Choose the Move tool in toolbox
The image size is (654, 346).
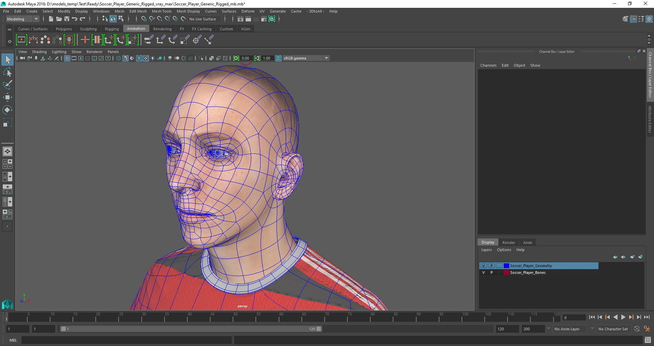tap(7, 98)
